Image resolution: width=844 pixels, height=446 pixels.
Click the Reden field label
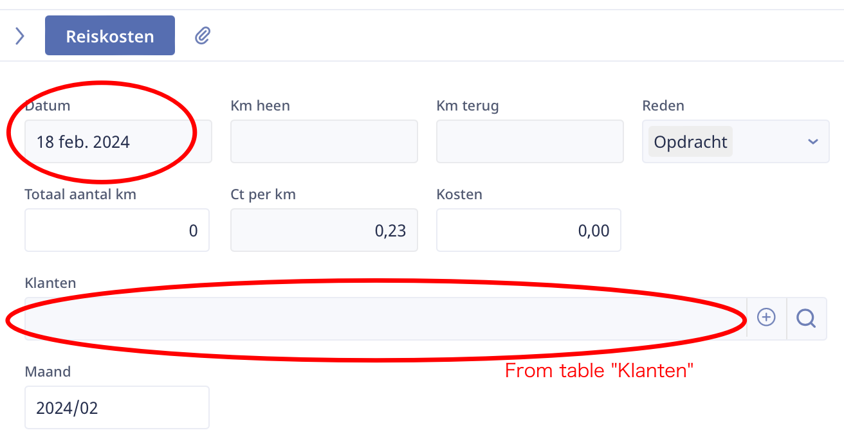[x=663, y=105]
